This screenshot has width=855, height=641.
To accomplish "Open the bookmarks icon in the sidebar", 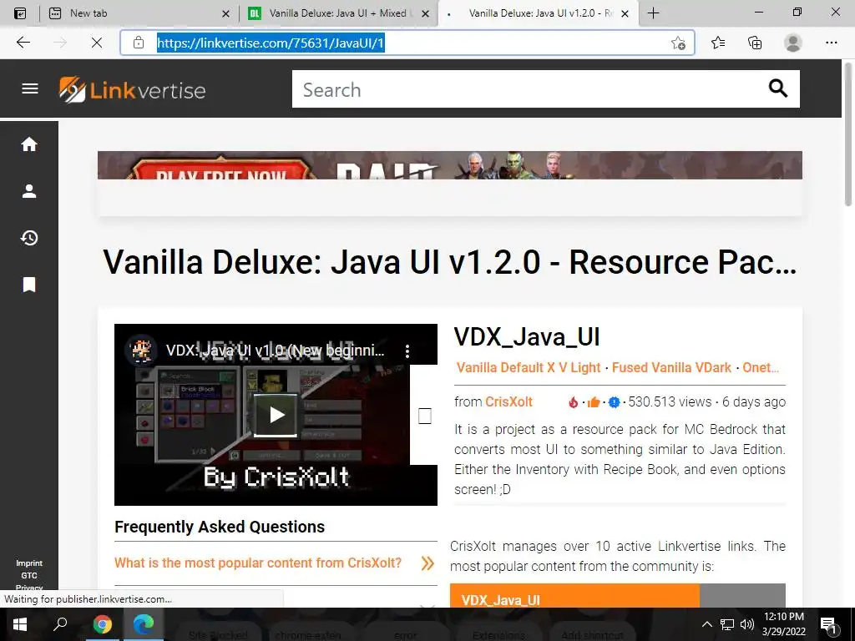I will coord(29,285).
